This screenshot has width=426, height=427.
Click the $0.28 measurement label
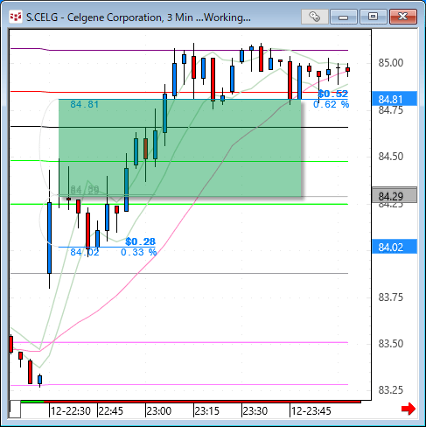coord(140,241)
